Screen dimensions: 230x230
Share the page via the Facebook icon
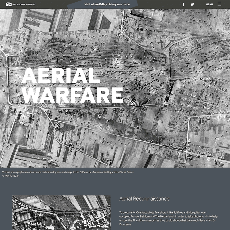tap(183, 4)
